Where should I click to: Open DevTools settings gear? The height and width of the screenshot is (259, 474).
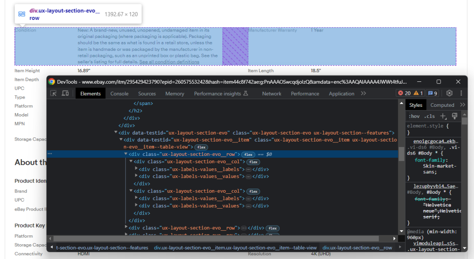tap(449, 93)
